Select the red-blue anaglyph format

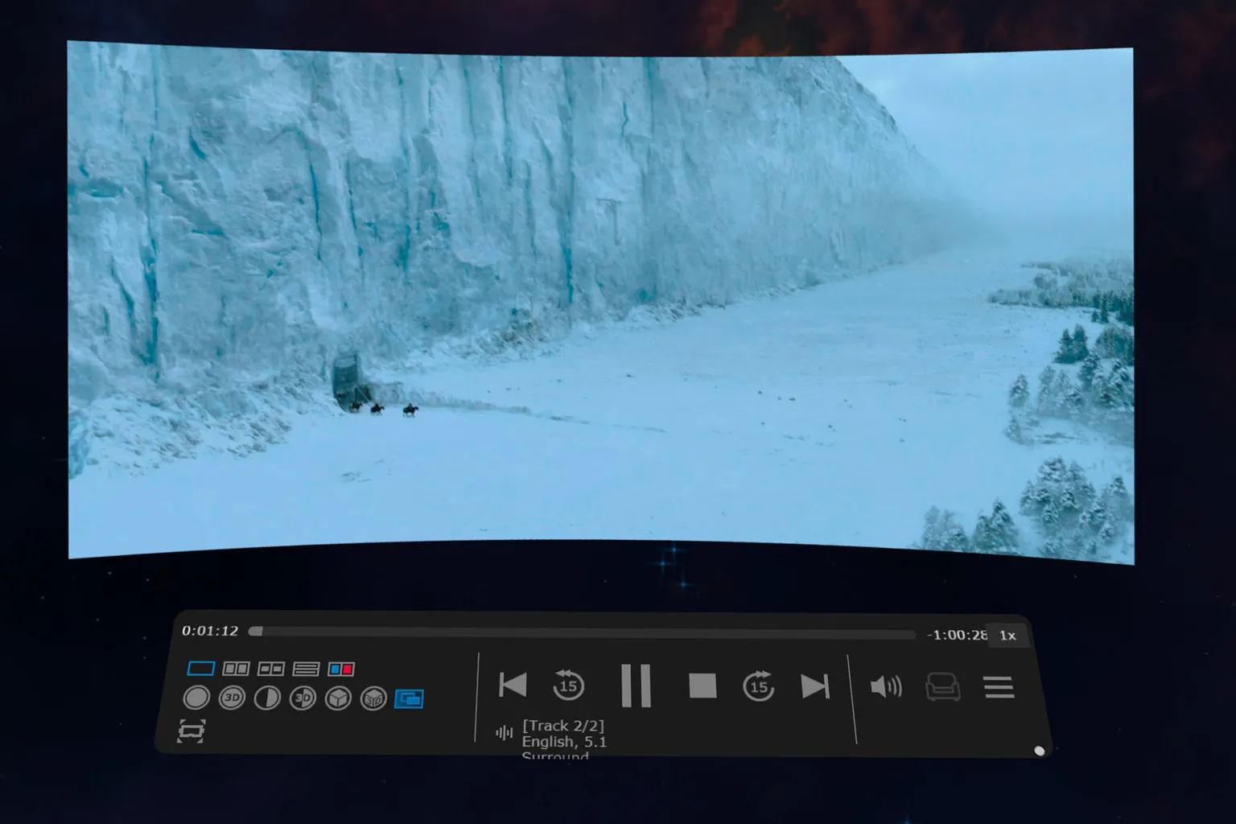341,669
